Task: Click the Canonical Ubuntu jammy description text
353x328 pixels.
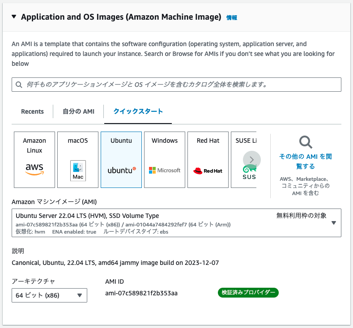Action: point(115,263)
